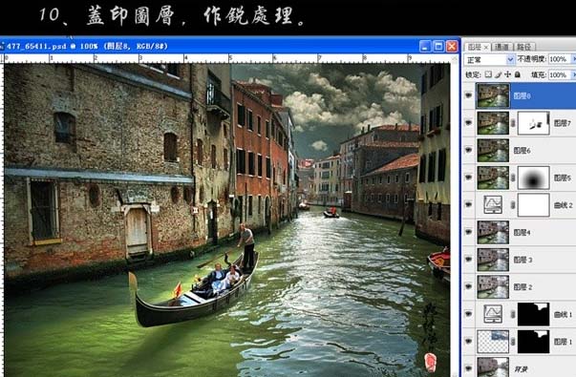Select the black mask of 曲线 1
This screenshot has width=576, height=377.
(x=533, y=314)
